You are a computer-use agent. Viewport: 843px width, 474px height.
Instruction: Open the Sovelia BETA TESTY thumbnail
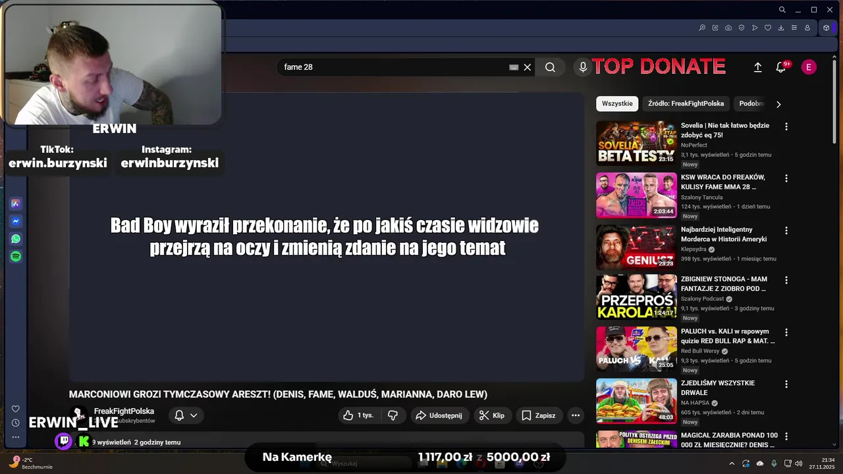click(x=636, y=143)
